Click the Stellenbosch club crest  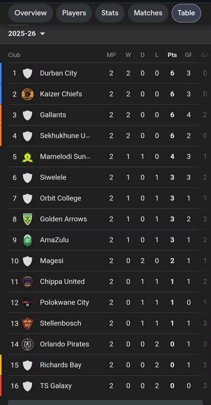click(x=28, y=323)
